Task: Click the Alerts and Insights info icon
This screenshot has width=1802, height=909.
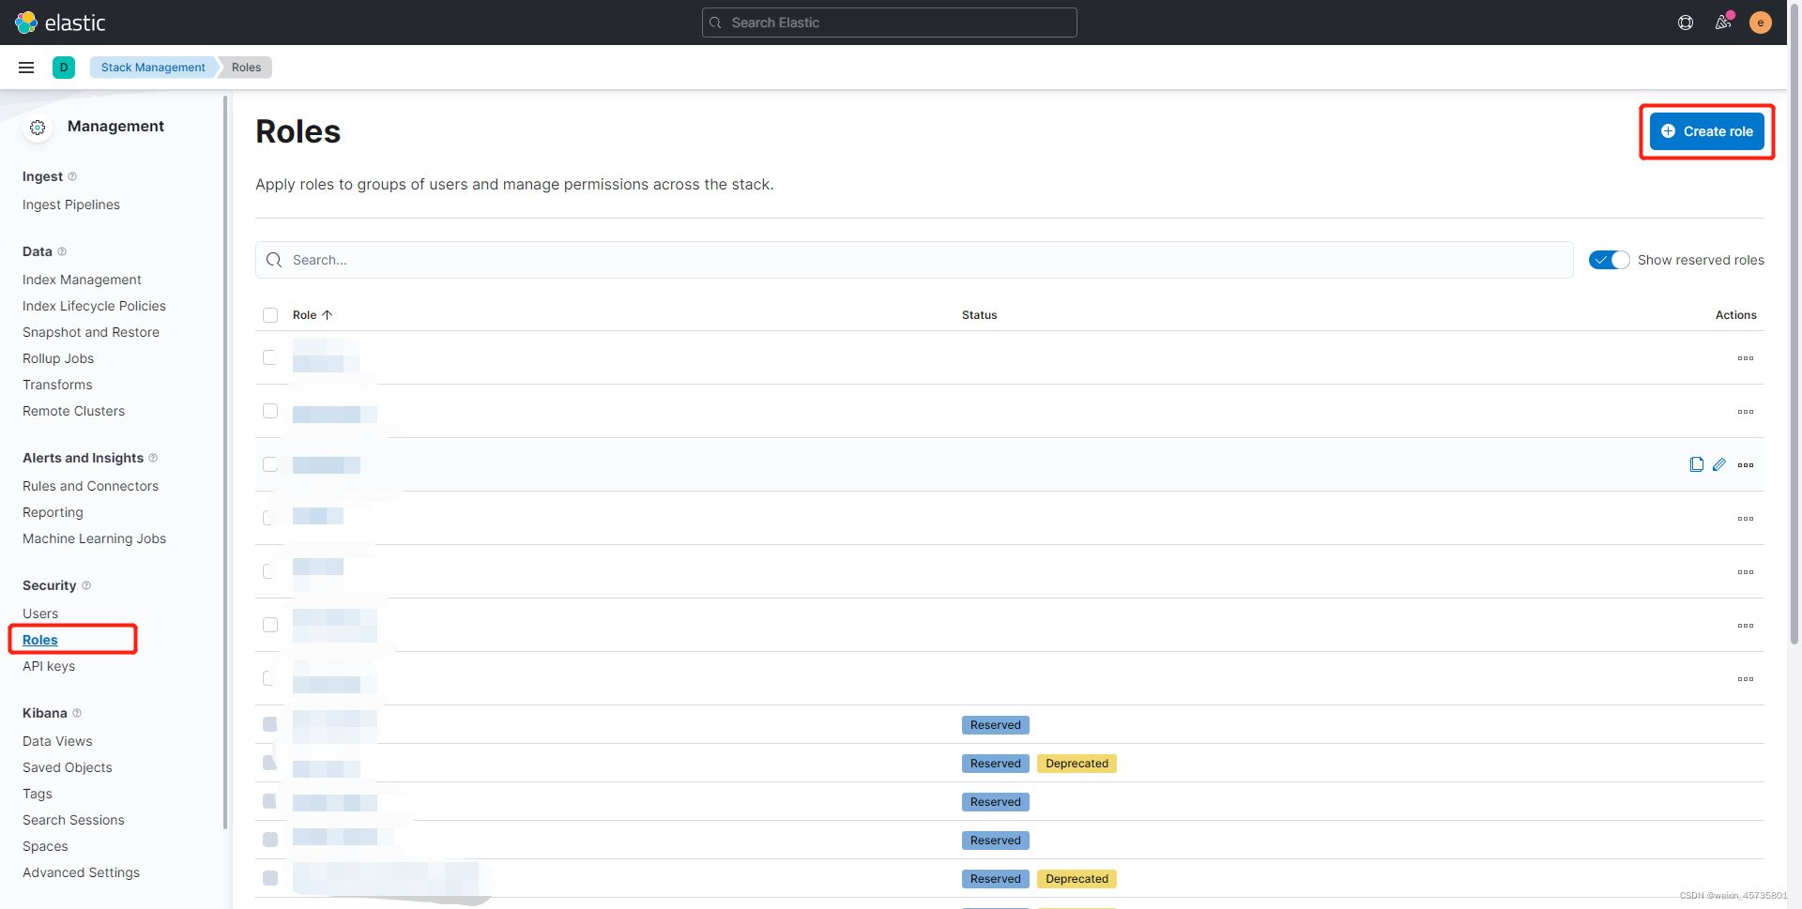Action: [x=153, y=458]
